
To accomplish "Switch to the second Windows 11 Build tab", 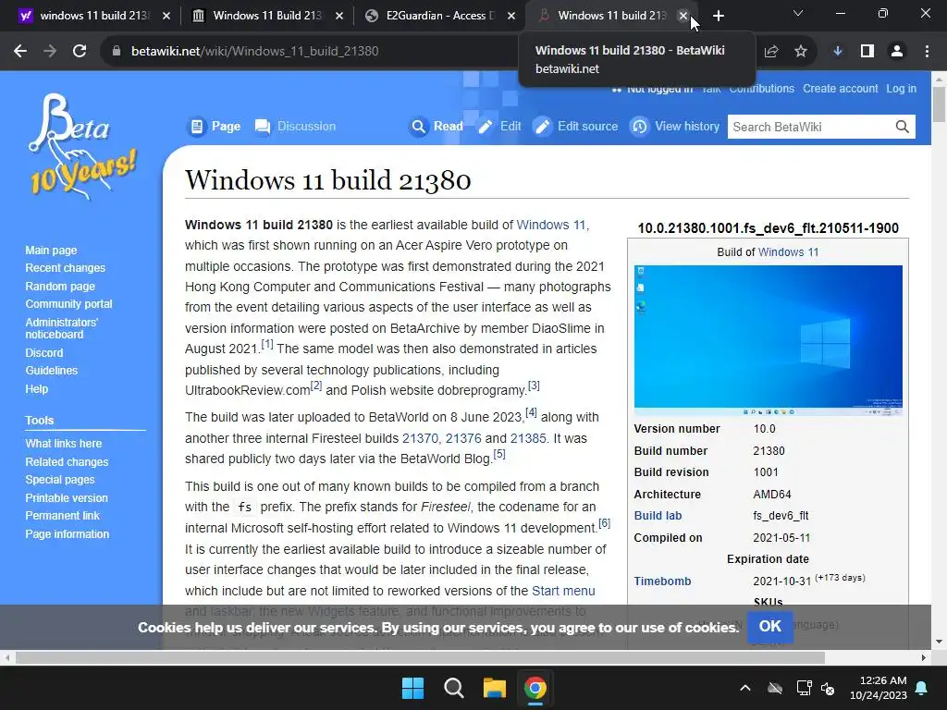I will pos(265,16).
